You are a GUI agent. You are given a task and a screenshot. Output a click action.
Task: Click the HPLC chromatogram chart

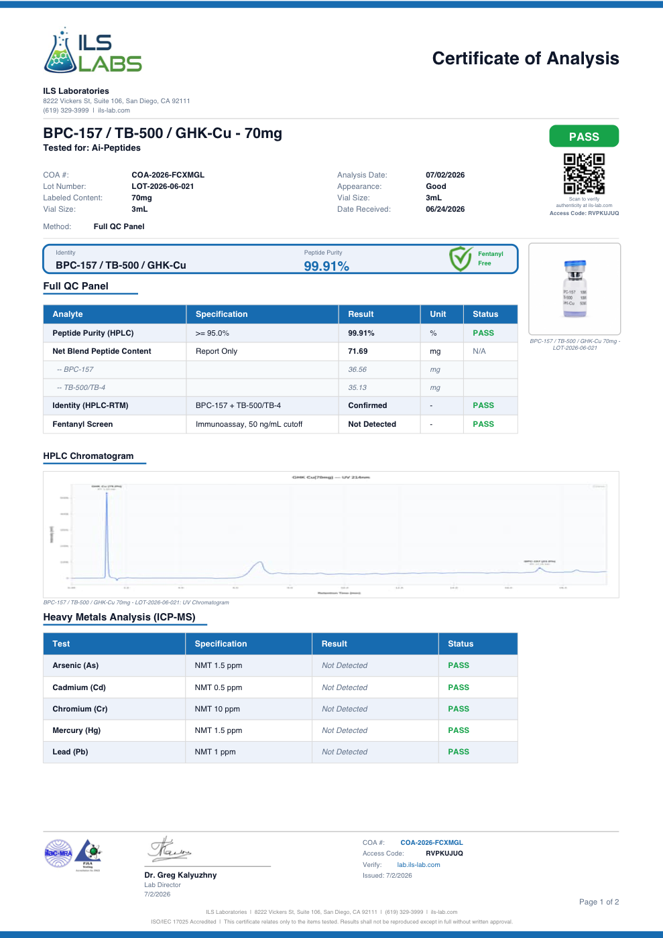point(331,534)
